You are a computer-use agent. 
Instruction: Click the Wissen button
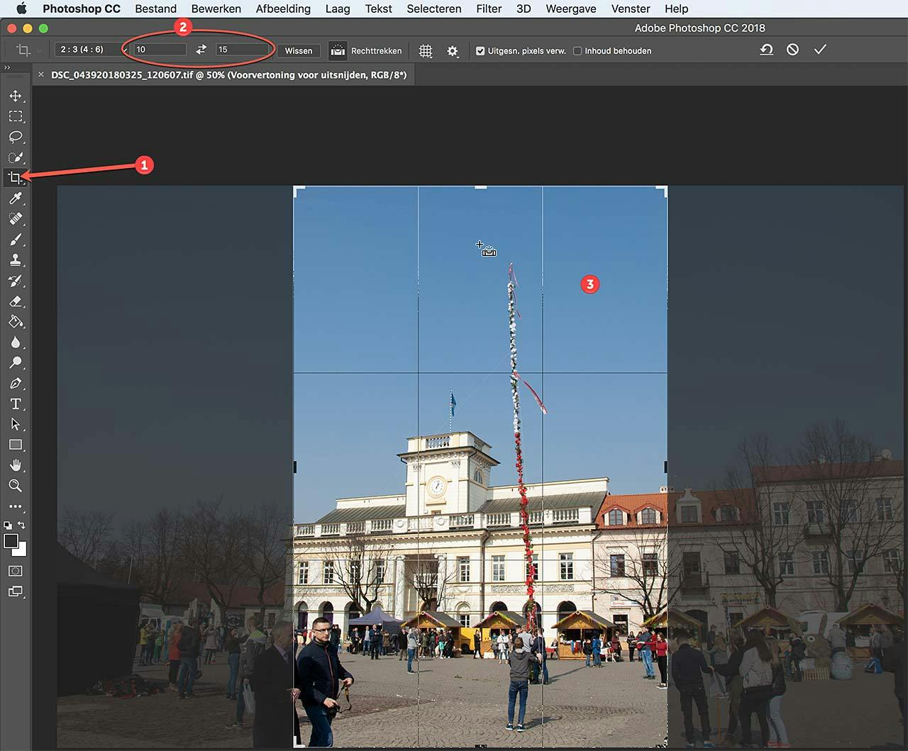(x=299, y=51)
